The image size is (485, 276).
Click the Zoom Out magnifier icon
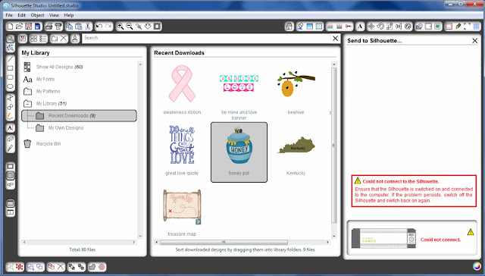click(130, 27)
